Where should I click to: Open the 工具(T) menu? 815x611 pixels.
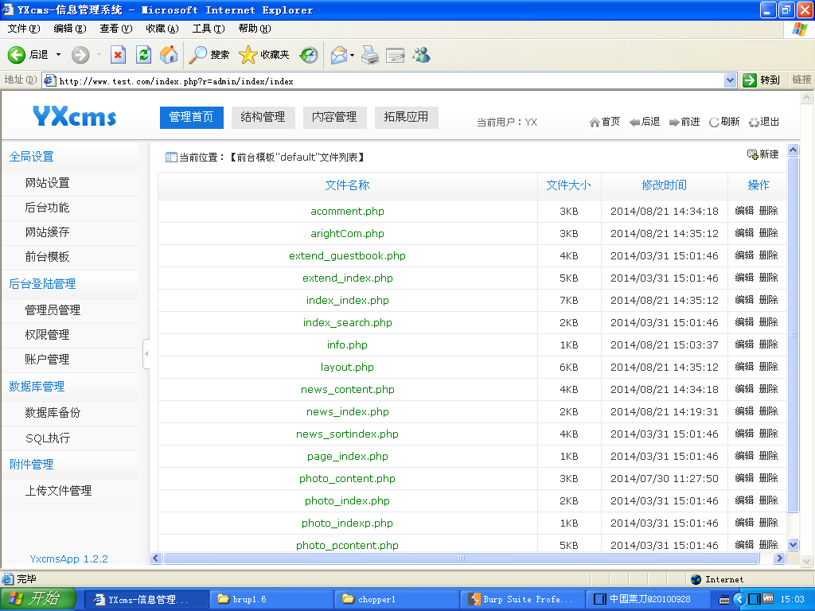[209, 29]
